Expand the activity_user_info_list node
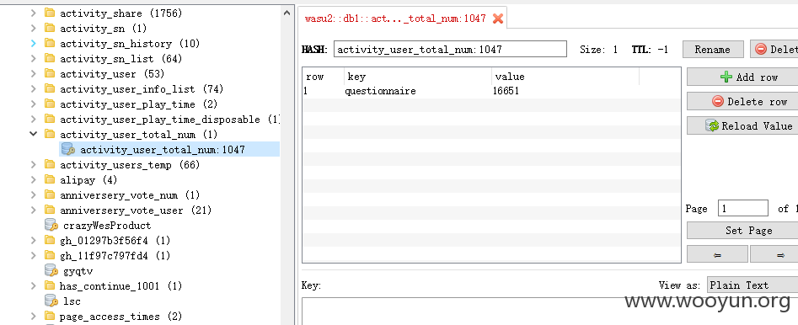 pos(34,88)
